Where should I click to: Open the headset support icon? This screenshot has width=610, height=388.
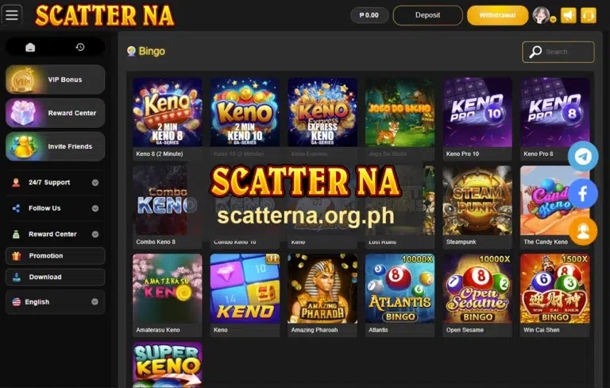589,16
